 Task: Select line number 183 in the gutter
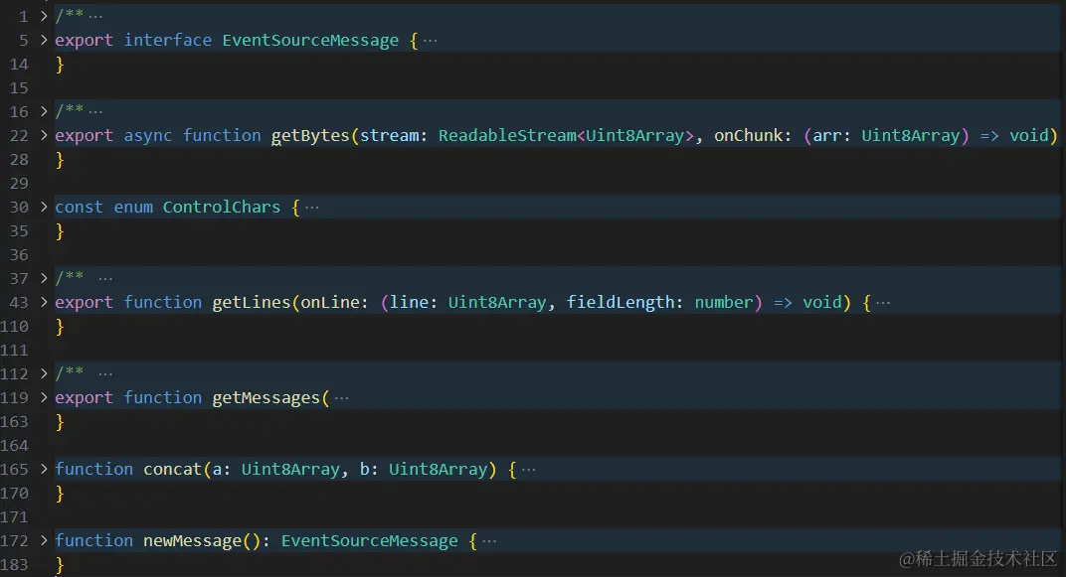15,565
